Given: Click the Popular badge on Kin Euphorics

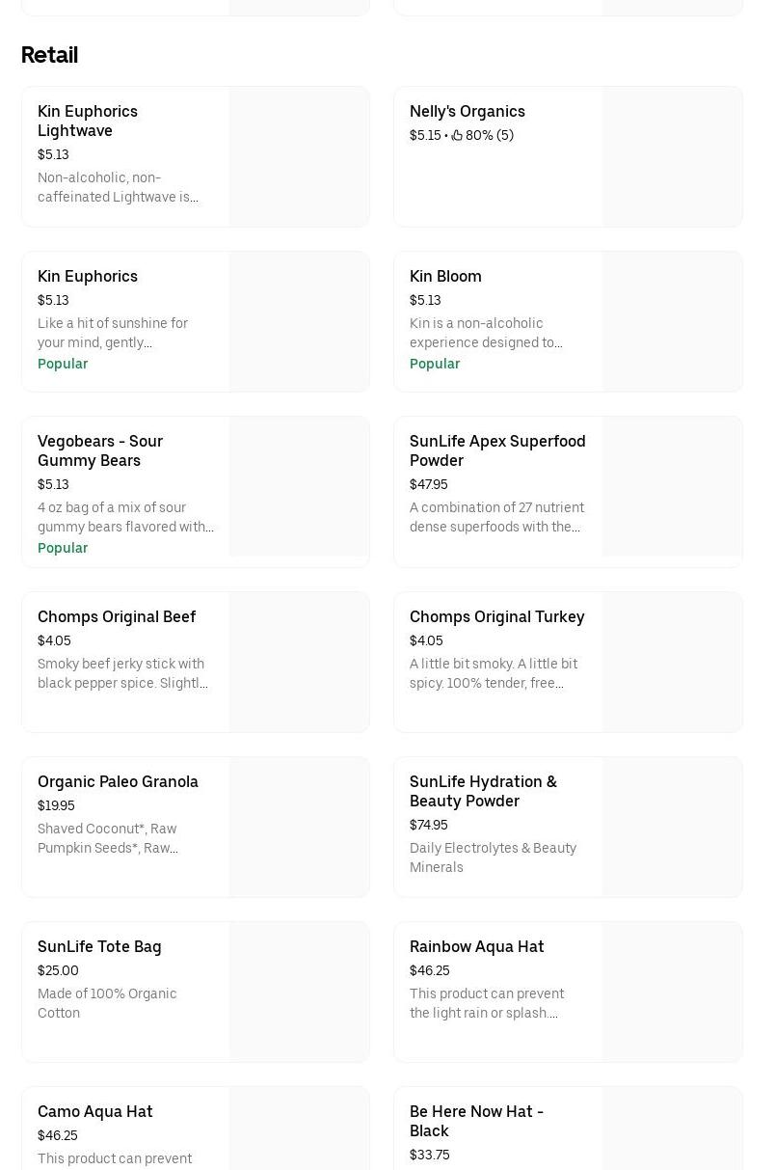Looking at the screenshot, I should tap(63, 364).
